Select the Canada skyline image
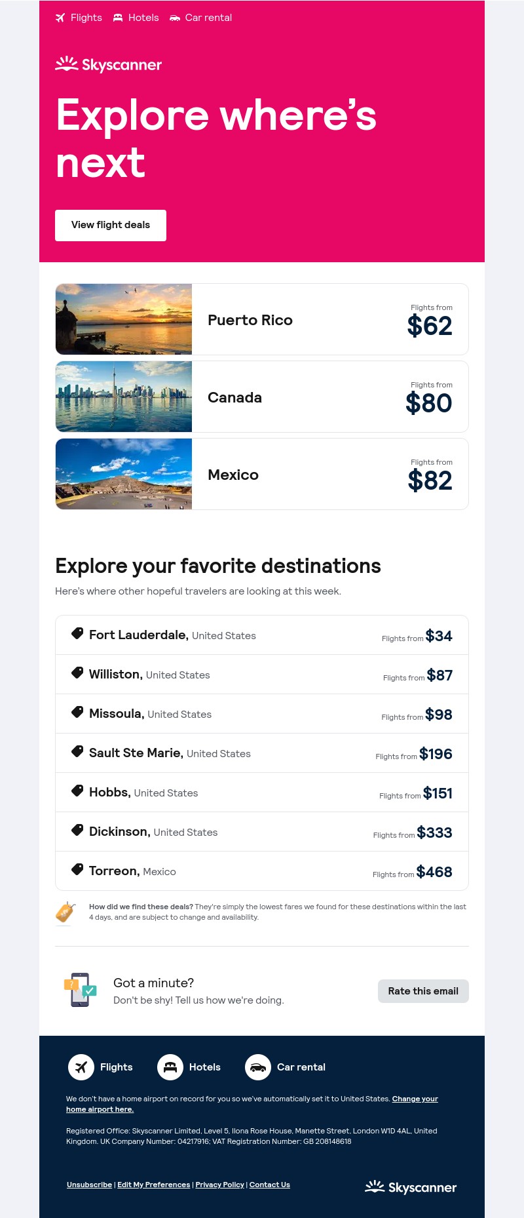 124,397
